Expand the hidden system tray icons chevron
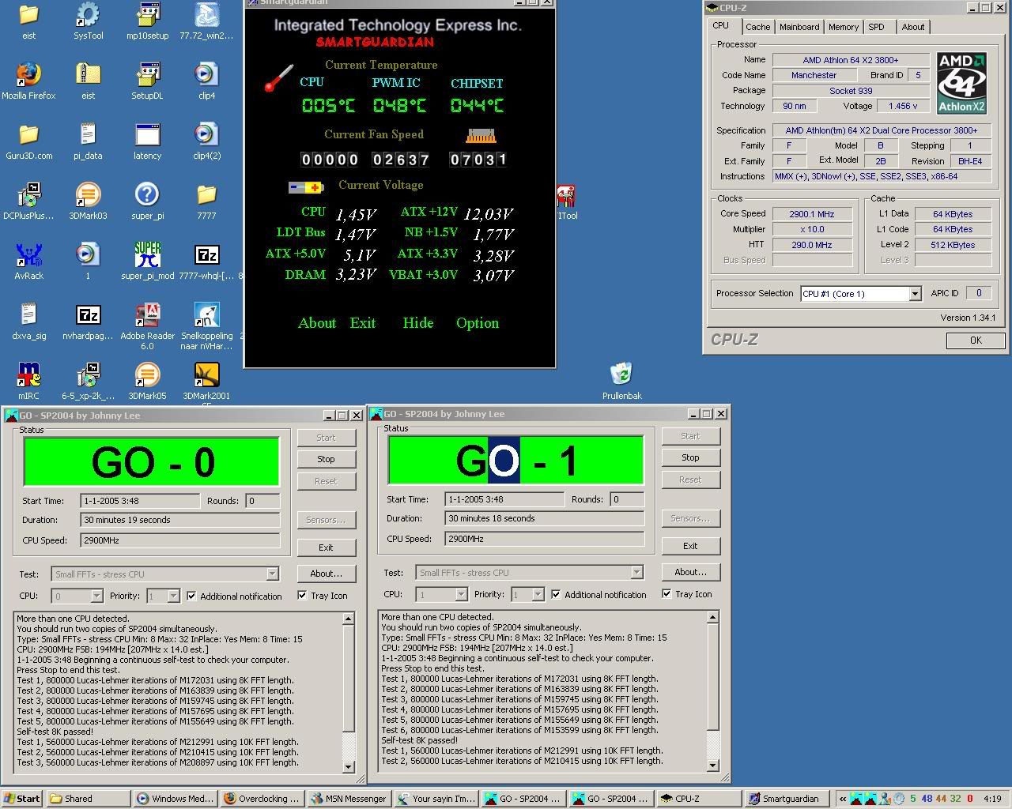 [x=843, y=799]
